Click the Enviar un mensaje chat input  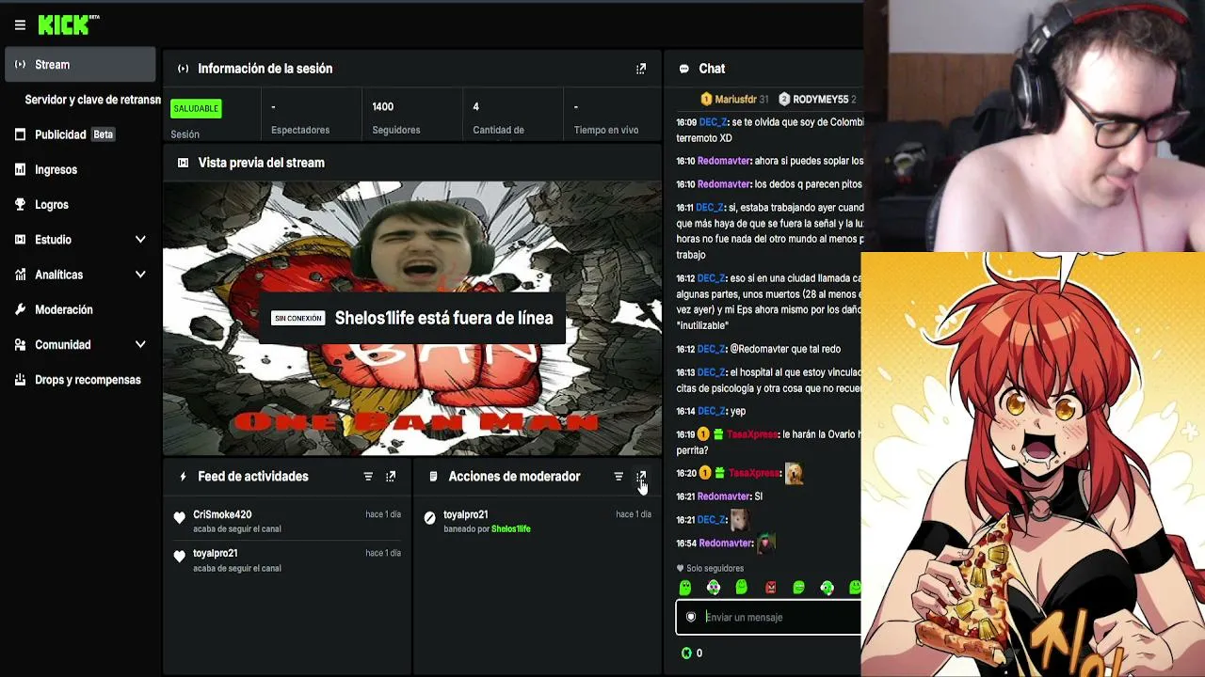(768, 617)
